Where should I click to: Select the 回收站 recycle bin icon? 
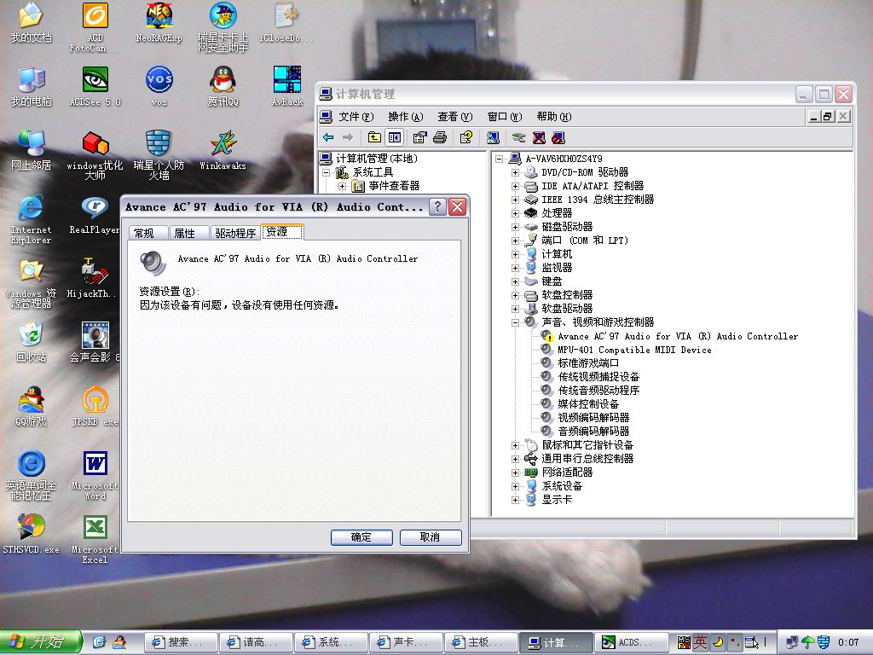point(32,342)
